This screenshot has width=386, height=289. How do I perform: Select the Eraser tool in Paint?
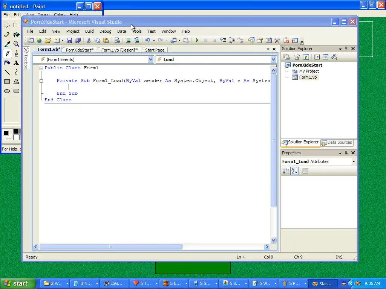tap(7, 35)
